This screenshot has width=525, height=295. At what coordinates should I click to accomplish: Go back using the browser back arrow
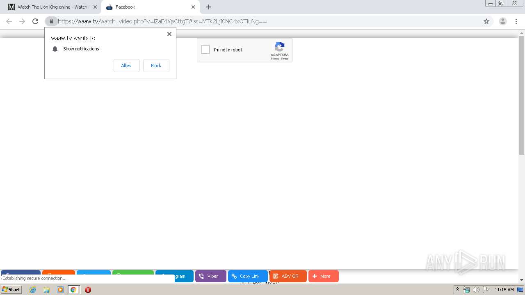[x=9, y=21]
